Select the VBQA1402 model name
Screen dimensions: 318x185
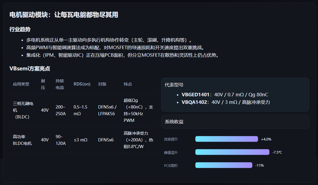[x=194, y=102]
